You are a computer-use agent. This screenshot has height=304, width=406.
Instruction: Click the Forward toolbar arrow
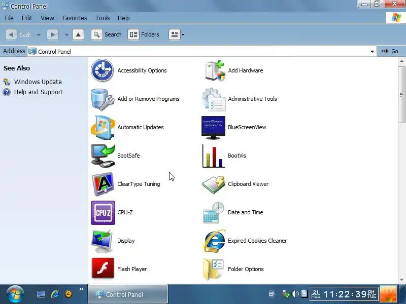[53, 34]
